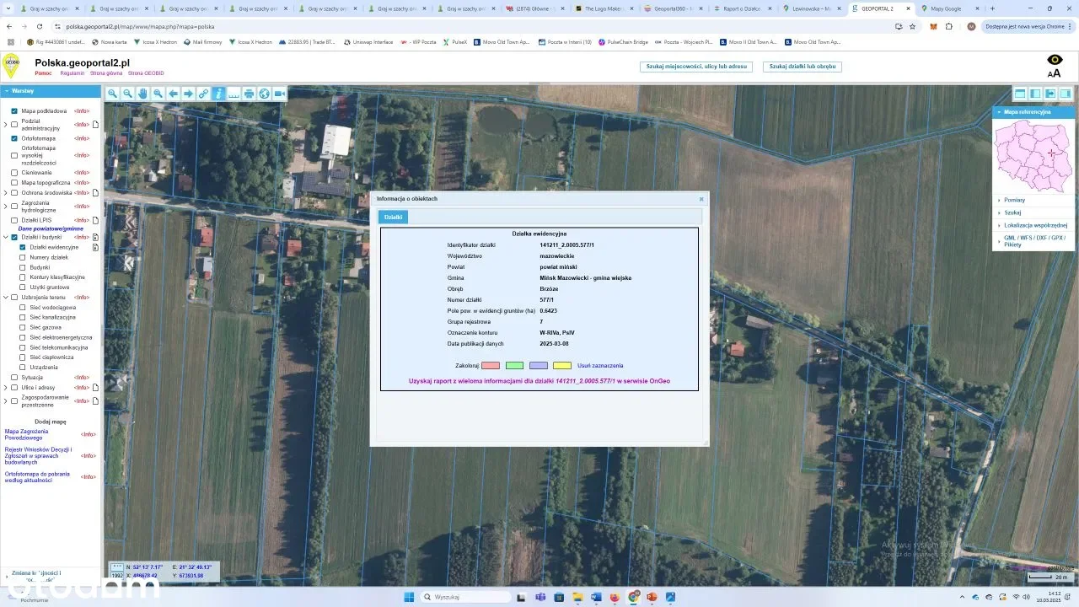Image resolution: width=1079 pixels, height=607 pixels.
Task: Select the measurement ruler tool
Action: [x=234, y=94]
